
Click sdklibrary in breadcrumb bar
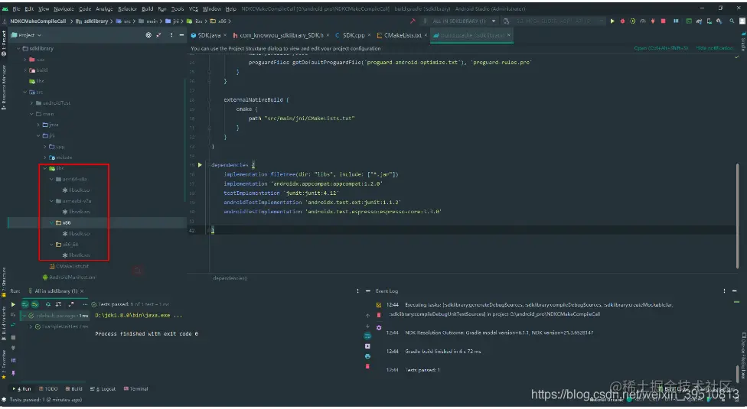point(93,21)
